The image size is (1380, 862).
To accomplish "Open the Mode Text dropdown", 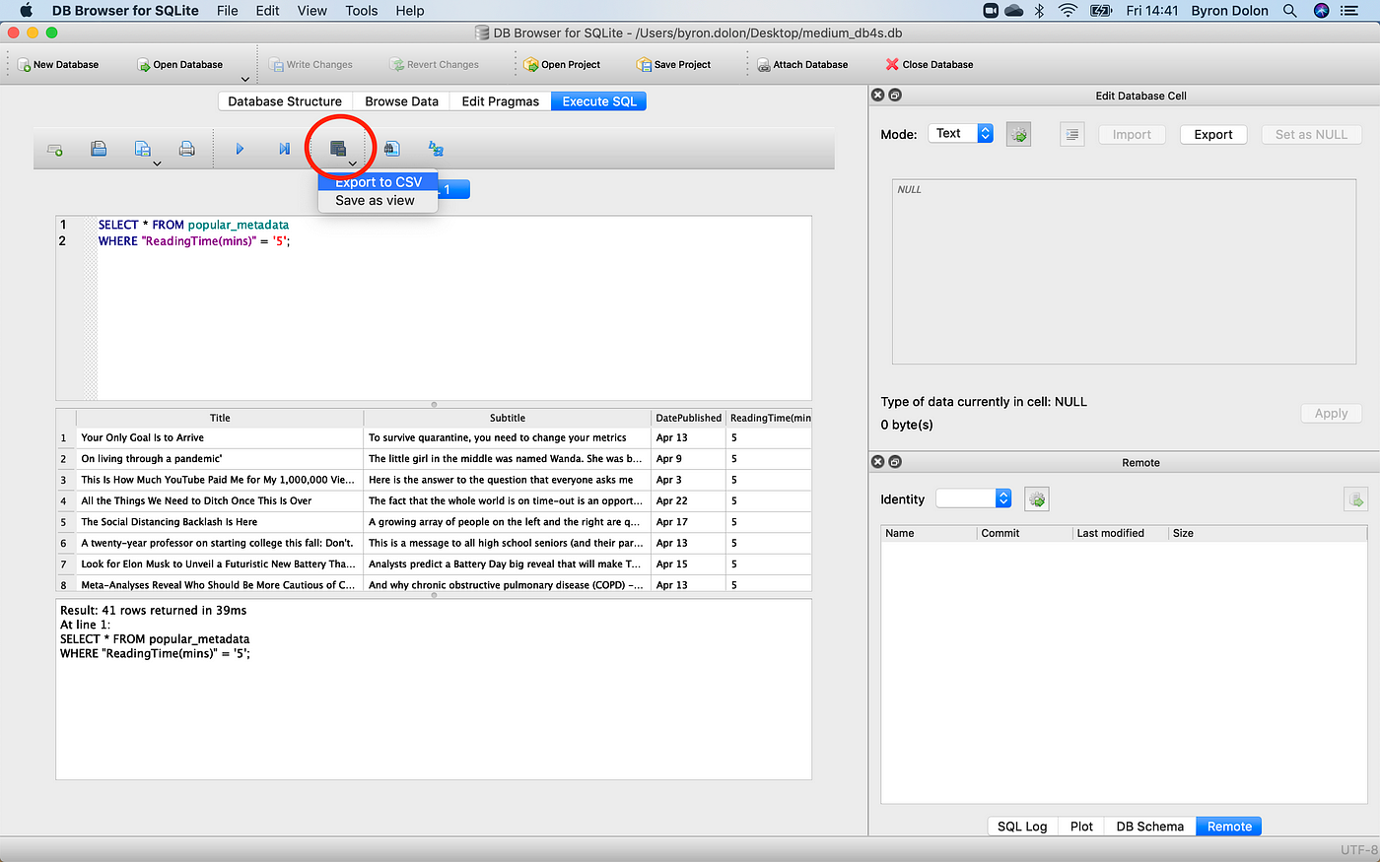I will 961,133.
